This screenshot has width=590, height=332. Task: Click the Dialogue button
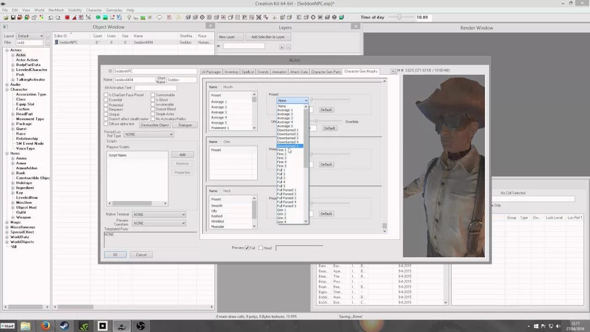pyautogui.click(x=185, y=125)
